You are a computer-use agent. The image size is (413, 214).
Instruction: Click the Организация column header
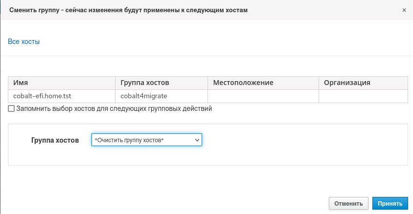[x=346, y=83]
